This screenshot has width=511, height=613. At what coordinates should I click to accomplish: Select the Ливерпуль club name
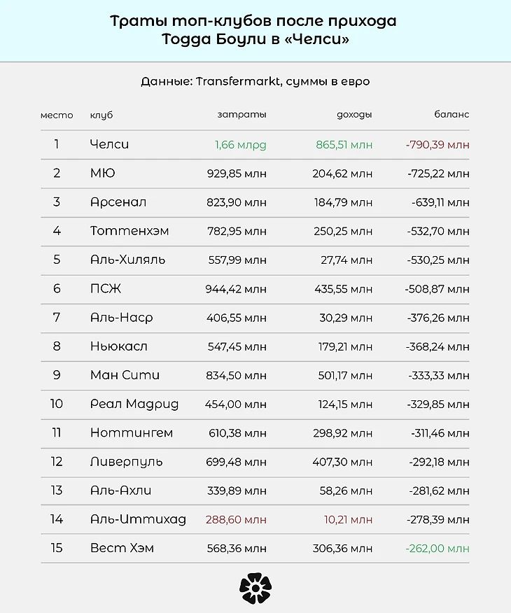(x=126, y=462)
